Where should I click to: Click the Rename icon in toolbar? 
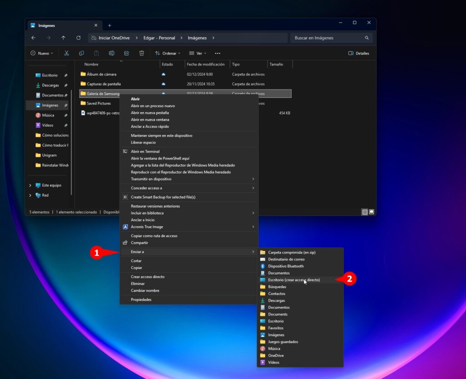(111, 53)
